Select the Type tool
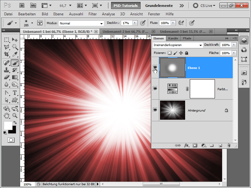Viewport: 251px width, 188px height. click(15, 93)
